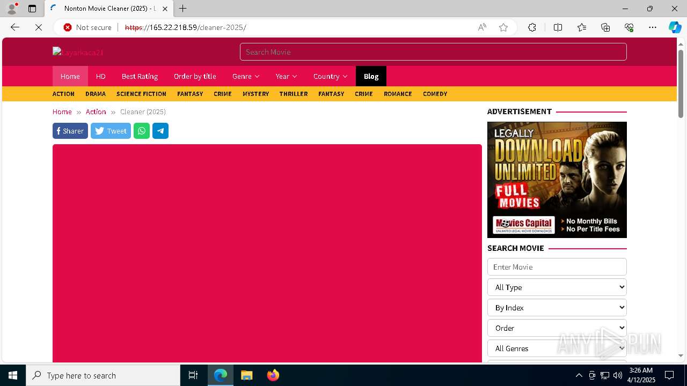Click the page vertical scrollbar thumb
Image resolution: width=687 pixels, height=386 pixels.
coord(681,83)
